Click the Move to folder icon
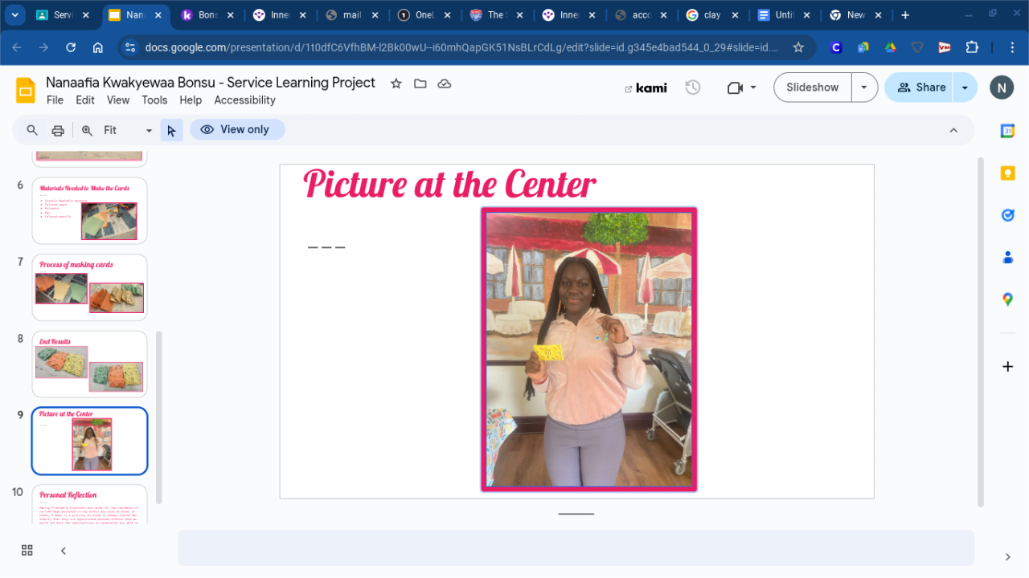 point(420,83)
